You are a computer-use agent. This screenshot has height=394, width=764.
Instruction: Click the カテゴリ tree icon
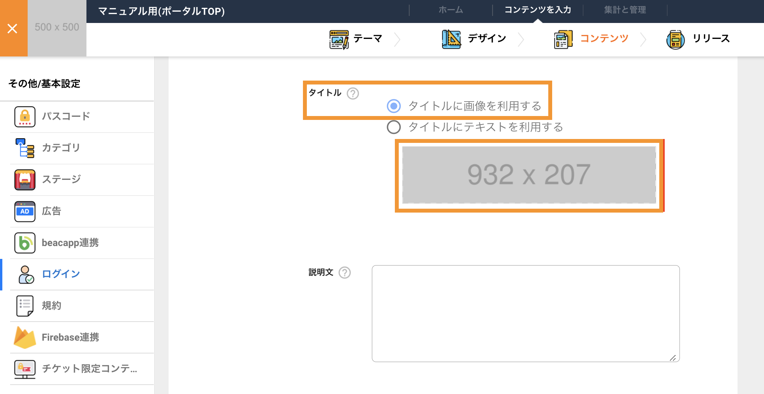click(25, 148)
